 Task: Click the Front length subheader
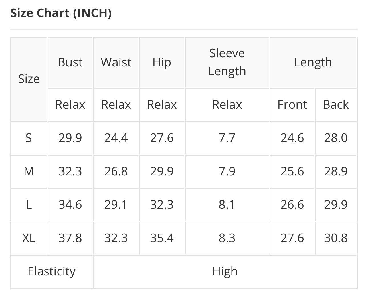coord(292,105)
